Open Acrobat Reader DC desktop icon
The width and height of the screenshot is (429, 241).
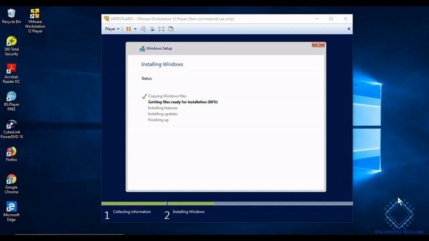pyautogui.click(x=11, y=74)
